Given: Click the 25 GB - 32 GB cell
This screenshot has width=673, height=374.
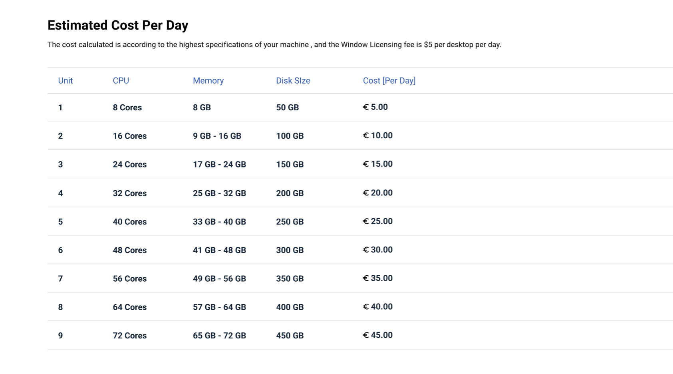Looking at the screenshot, I should [219, 193].
